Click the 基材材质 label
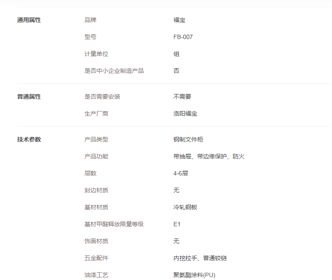This screenshot has height=280, width=332. point(97,207)
